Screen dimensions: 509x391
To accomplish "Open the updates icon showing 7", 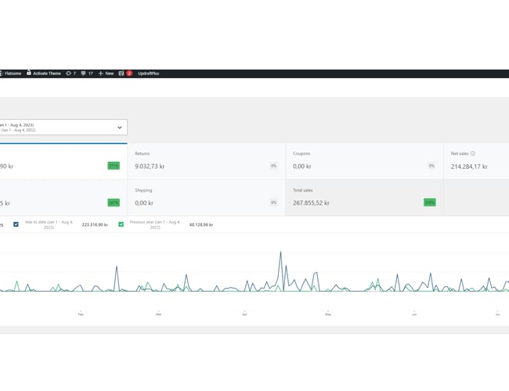I will [68, 74].
